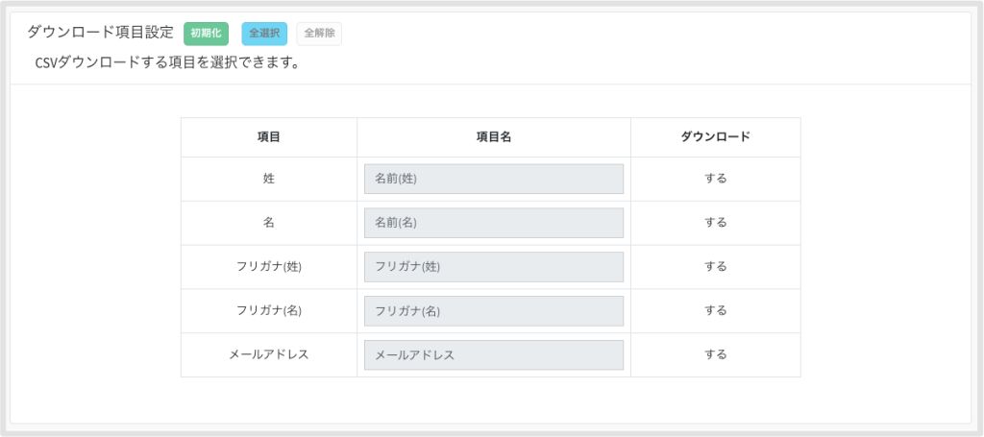Toggle する for フリガナ(姓) row
Screen dimensions: 984x437
(715, 266)
